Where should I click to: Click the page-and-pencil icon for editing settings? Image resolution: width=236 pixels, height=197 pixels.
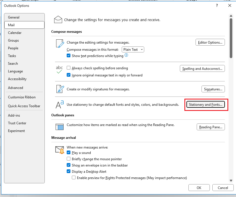tap(60, 44)
